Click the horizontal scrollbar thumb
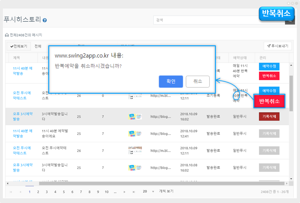Image resolution: width=300 pixels, height=203 pixels. click(x=159, y=183)
